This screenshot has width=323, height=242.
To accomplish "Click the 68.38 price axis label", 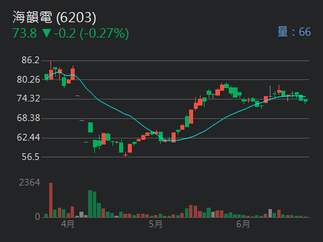I will 28,118.
